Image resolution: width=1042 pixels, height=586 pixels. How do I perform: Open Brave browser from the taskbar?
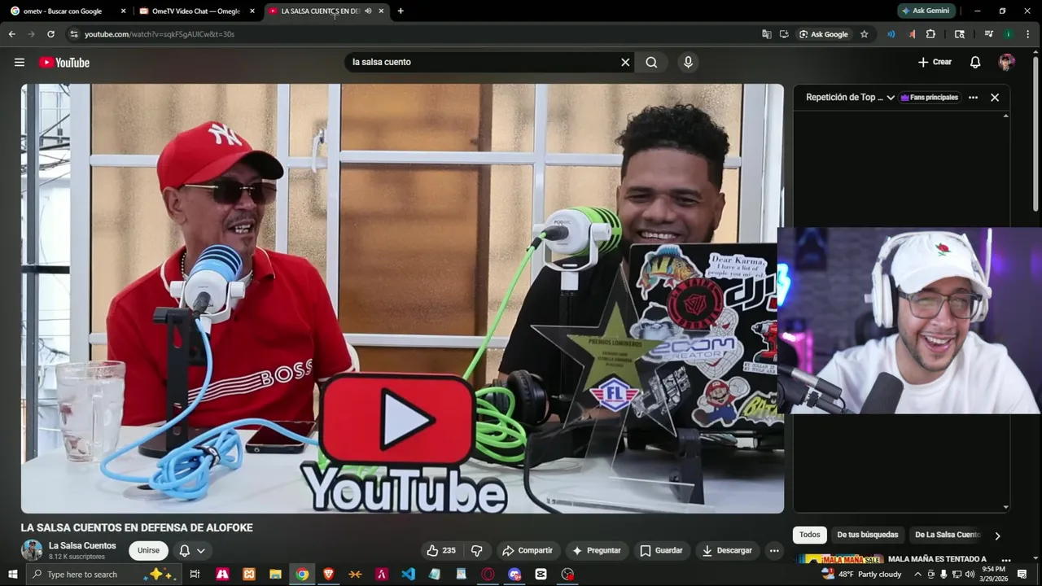pyautogui.click(x=328, y=575)
